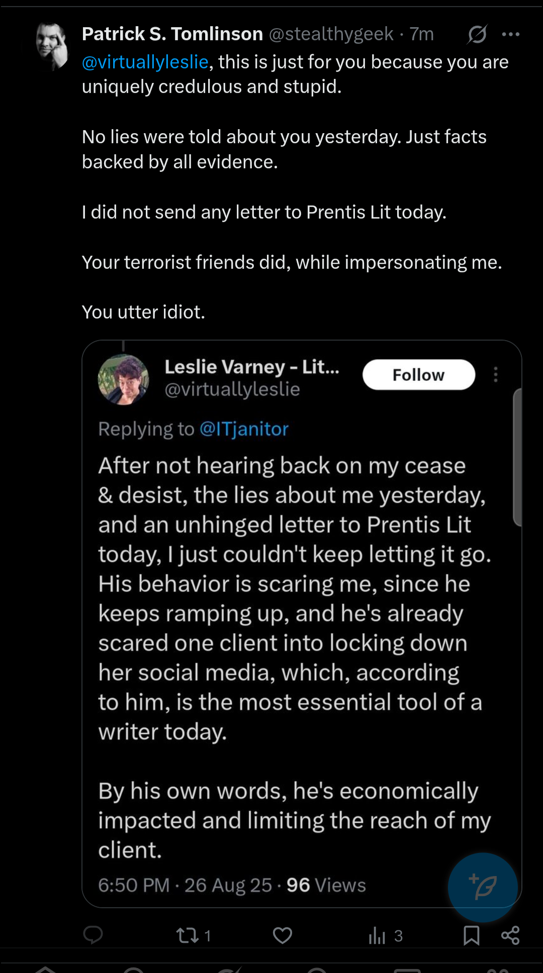Tap the reply speech bubble icon

click(93, 935)
